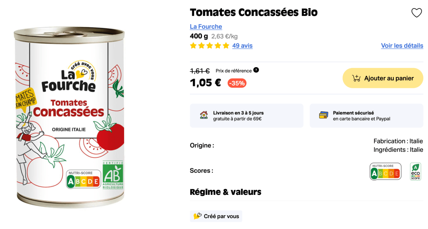Click the tomato can product image
The image size is (428, 229).
coord(69,117)
